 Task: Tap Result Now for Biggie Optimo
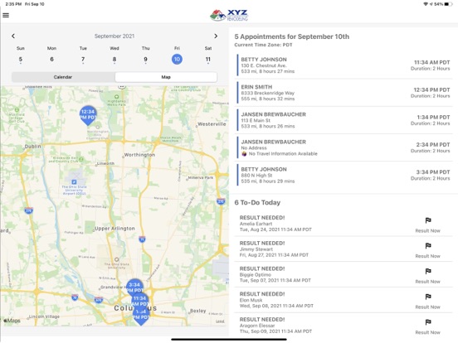pyautogui.click(x=427, y=282)
